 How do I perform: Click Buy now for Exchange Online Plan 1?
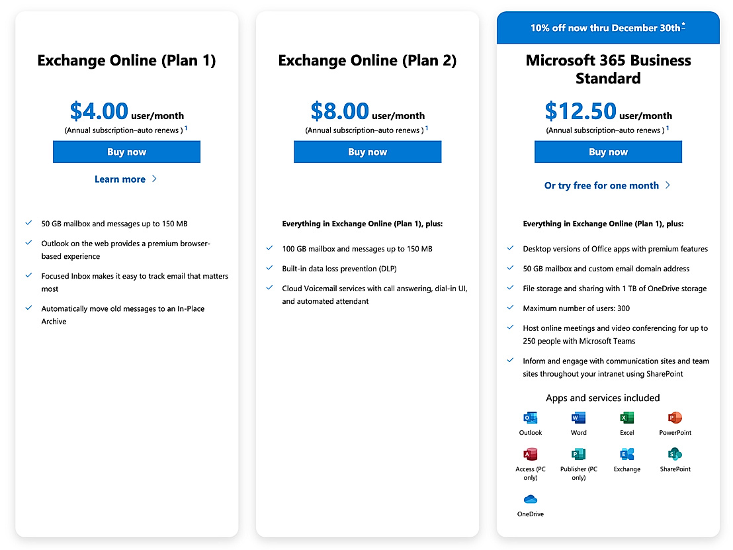(x=126, y=152)
